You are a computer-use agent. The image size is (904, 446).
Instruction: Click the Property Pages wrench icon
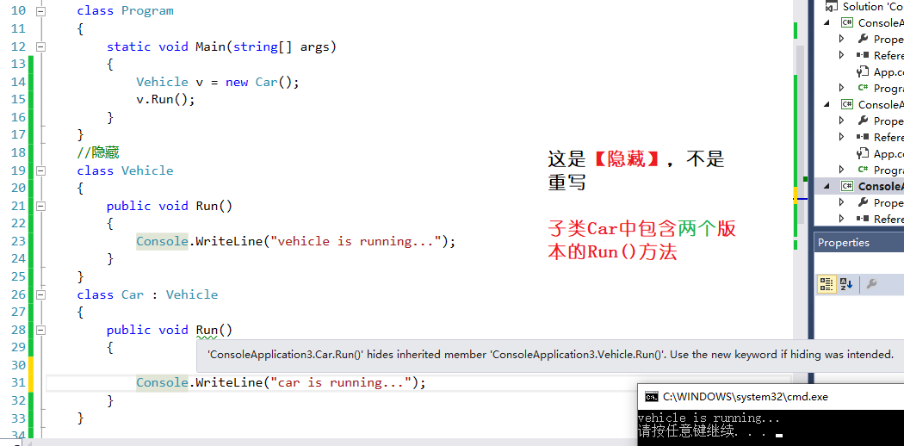point(871,283)
